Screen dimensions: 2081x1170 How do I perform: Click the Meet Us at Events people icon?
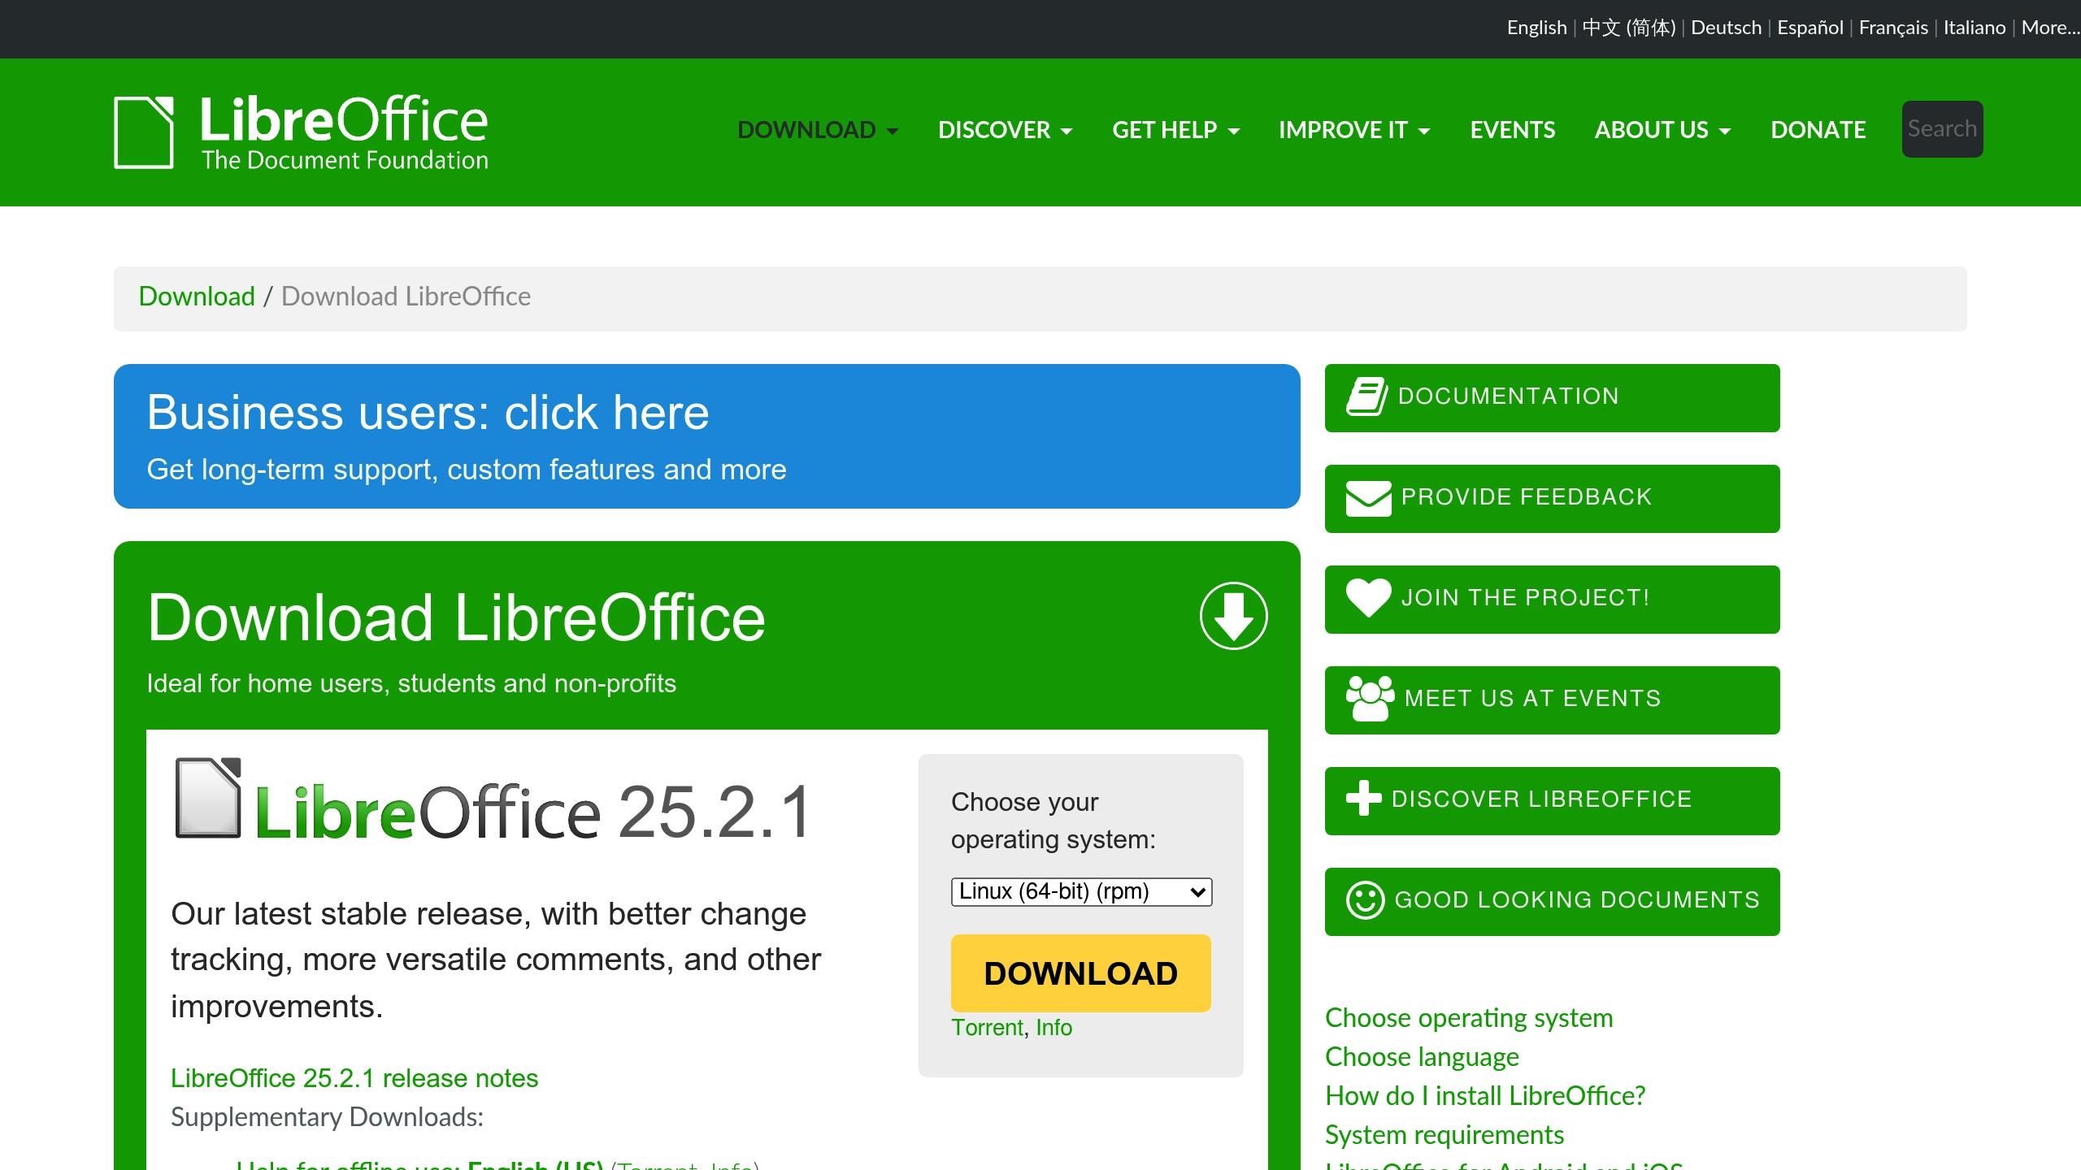[x=1371, y=699]
